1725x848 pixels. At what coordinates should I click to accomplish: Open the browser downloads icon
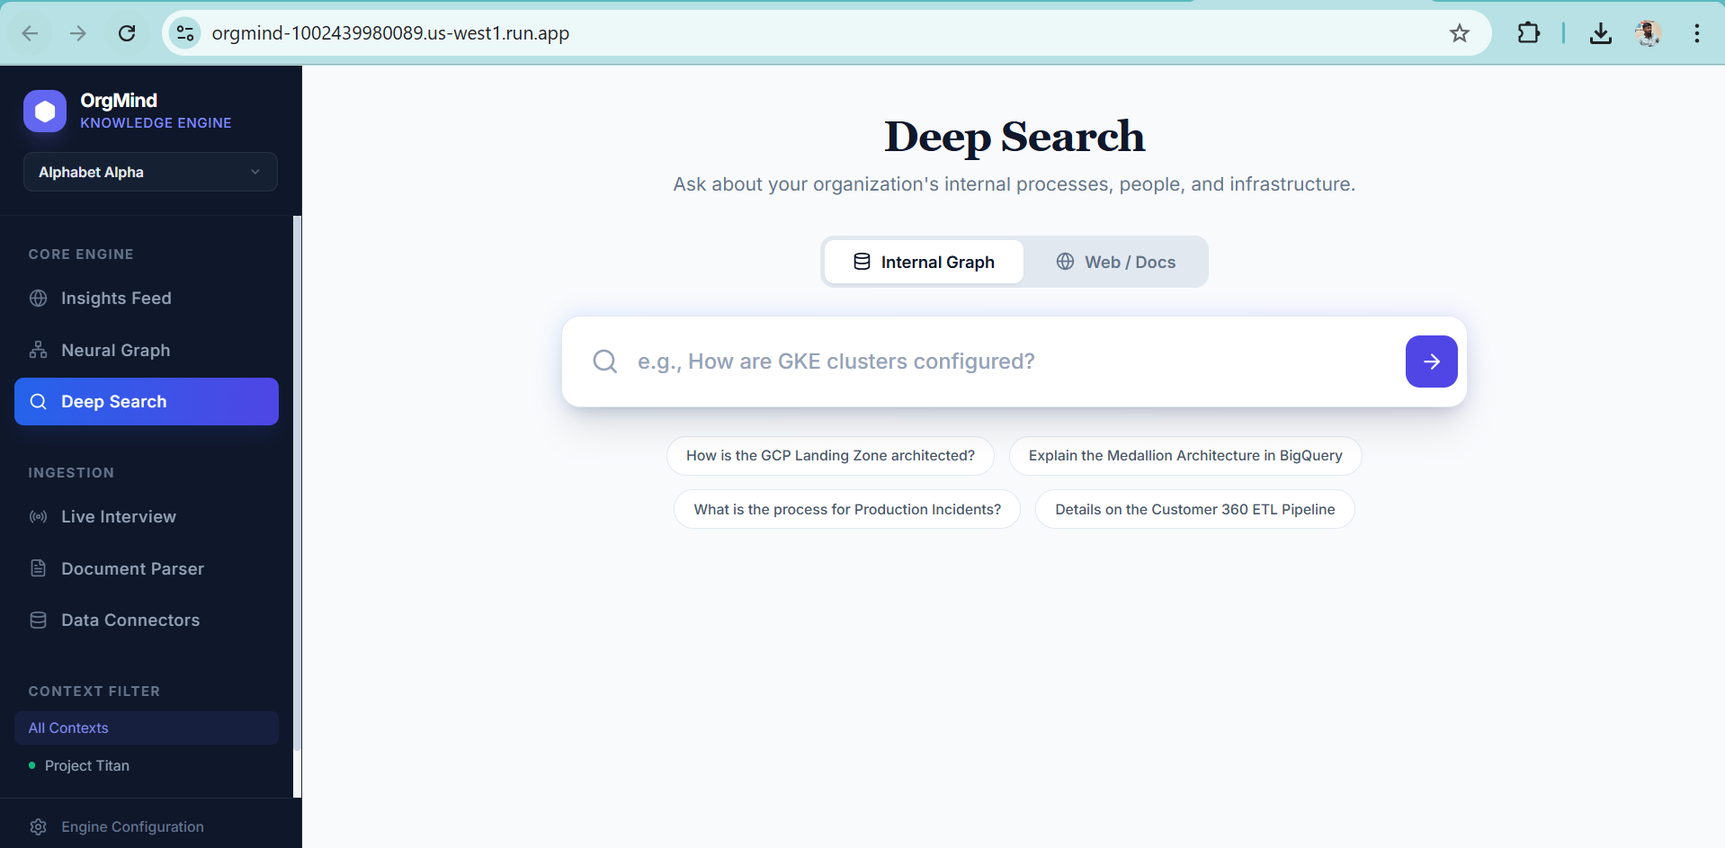point(1601,33)
